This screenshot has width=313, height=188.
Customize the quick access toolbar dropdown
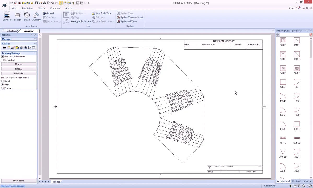point(88,3)
